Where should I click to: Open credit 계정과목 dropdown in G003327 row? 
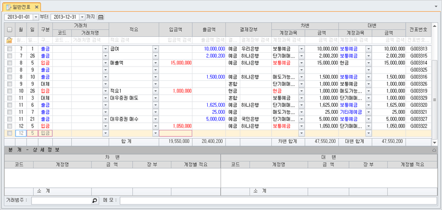369,119
